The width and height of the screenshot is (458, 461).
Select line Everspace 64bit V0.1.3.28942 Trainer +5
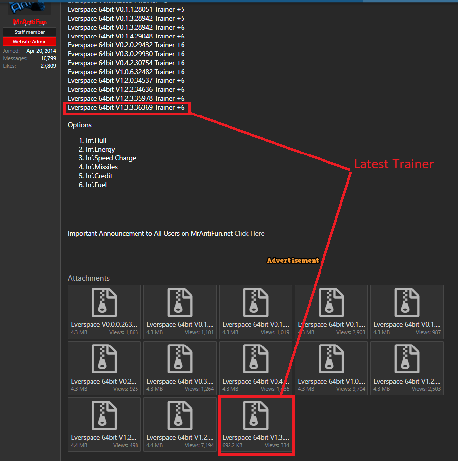point(126,19)
